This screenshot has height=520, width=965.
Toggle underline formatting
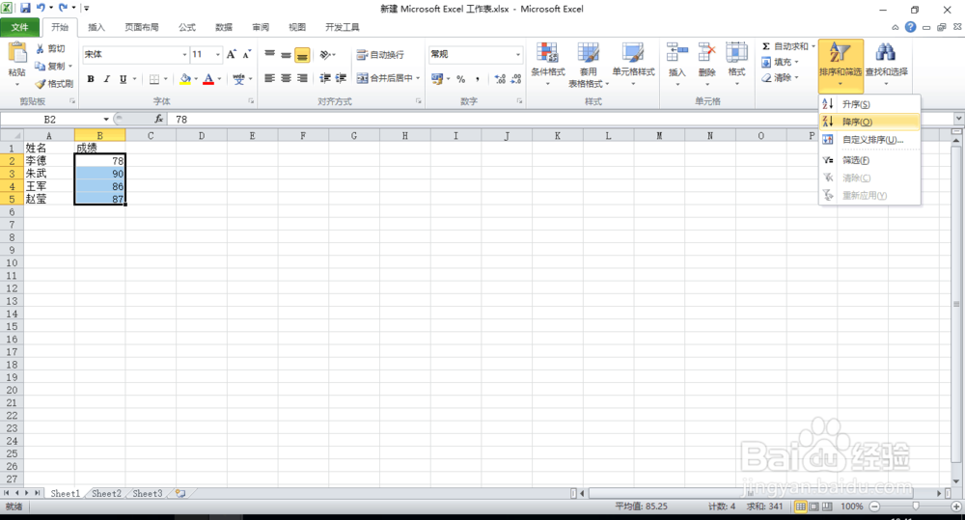click(x=124, y=79)
